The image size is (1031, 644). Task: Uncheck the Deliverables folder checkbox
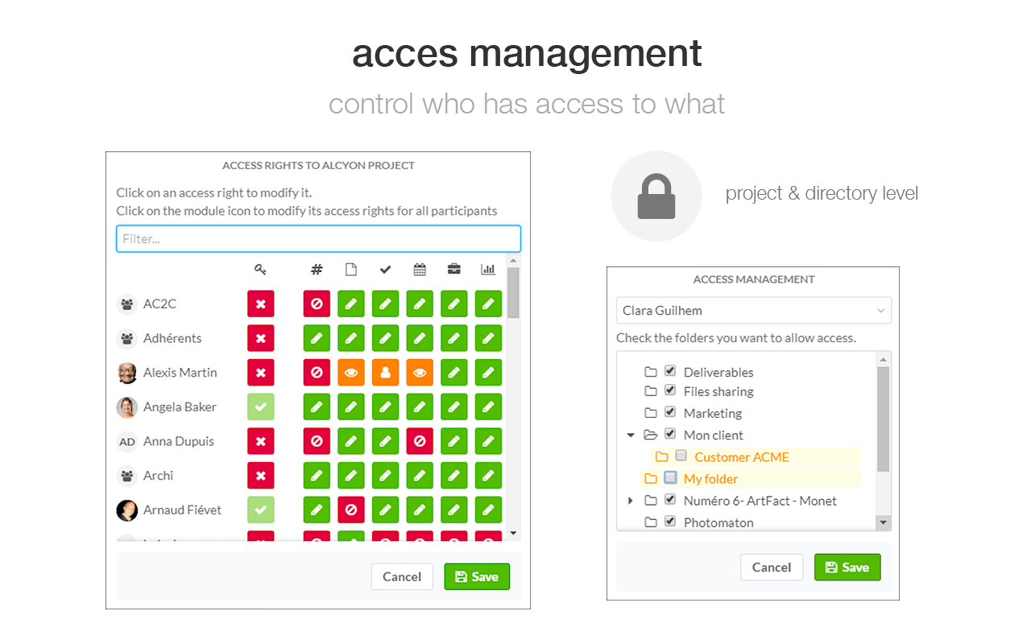pyautogui.click(x=670, y=371)
